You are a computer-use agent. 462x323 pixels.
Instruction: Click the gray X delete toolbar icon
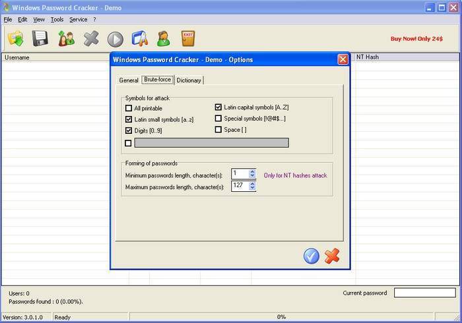tap(91, 39)
